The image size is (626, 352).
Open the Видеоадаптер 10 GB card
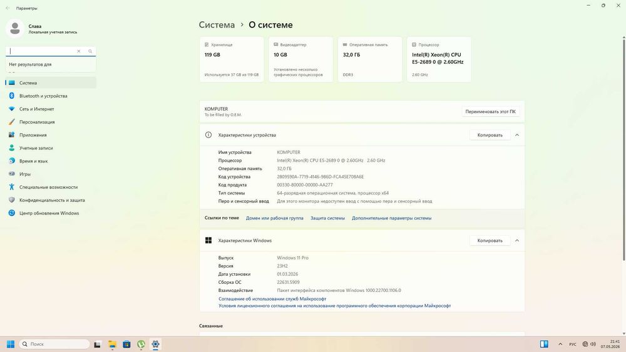pyautogui.click(x=300, y=59)
